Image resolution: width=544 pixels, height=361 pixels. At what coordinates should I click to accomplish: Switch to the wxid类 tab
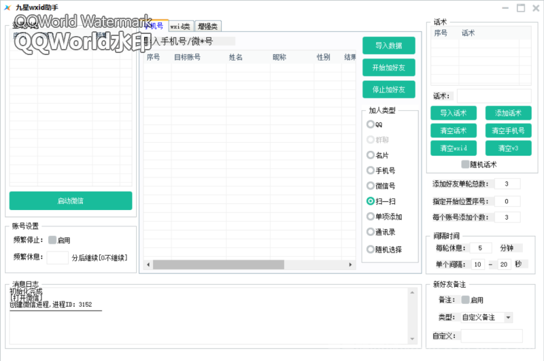[x=181, y=27]
